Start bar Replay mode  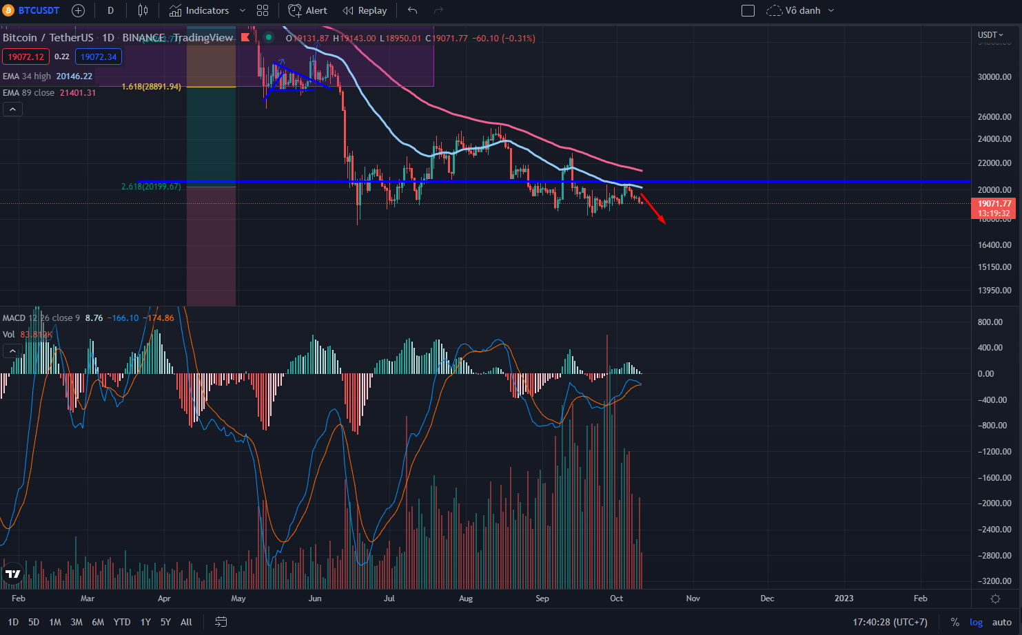[365, 10]
